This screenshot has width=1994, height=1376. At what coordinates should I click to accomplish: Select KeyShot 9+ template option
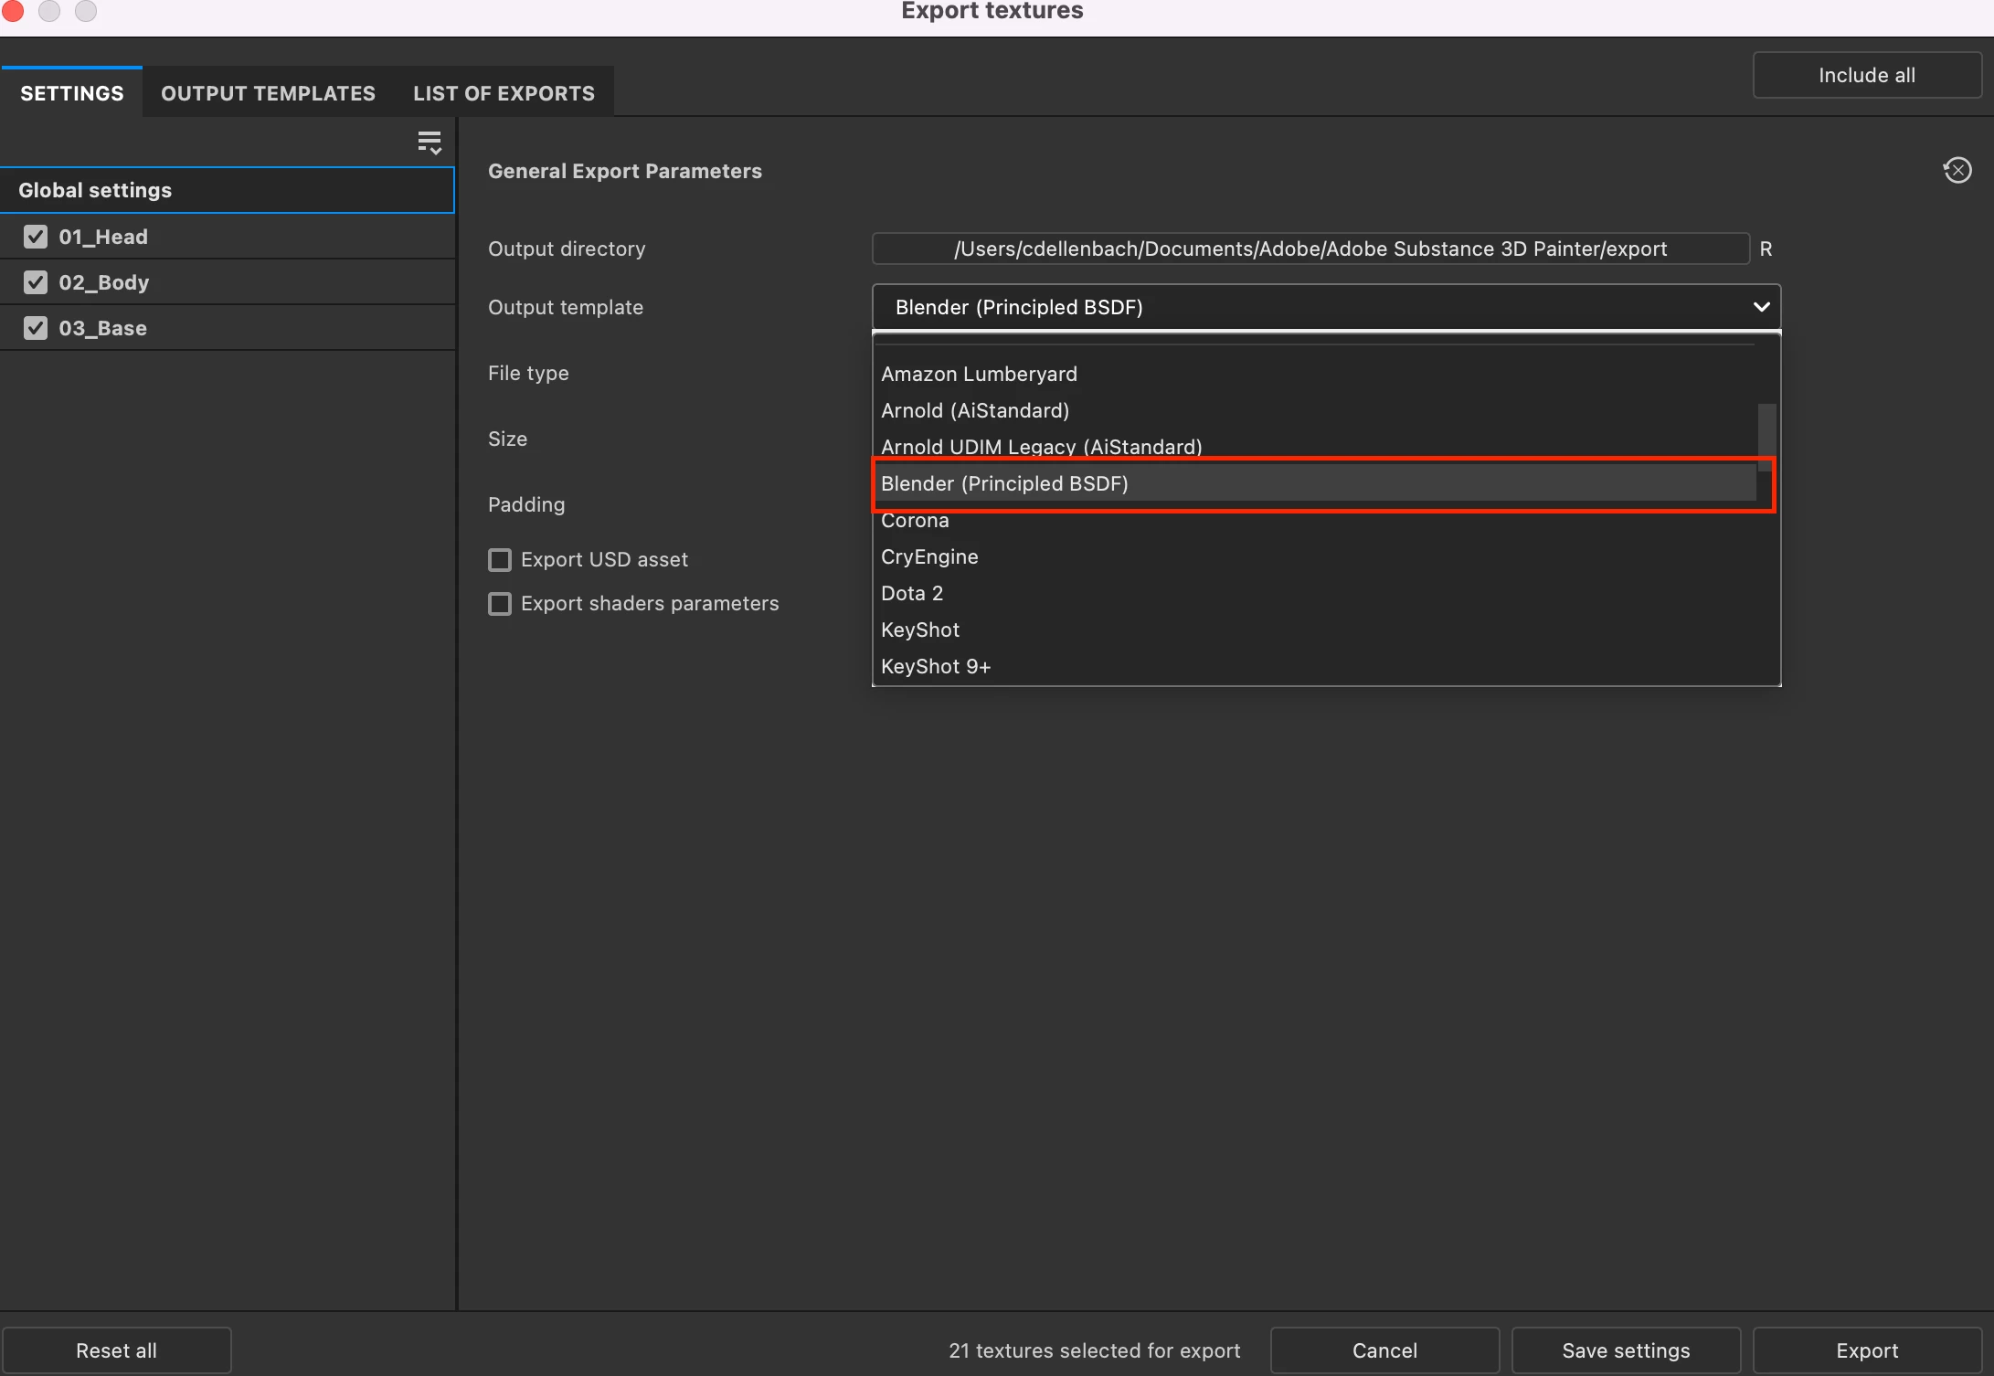(935, 666)
